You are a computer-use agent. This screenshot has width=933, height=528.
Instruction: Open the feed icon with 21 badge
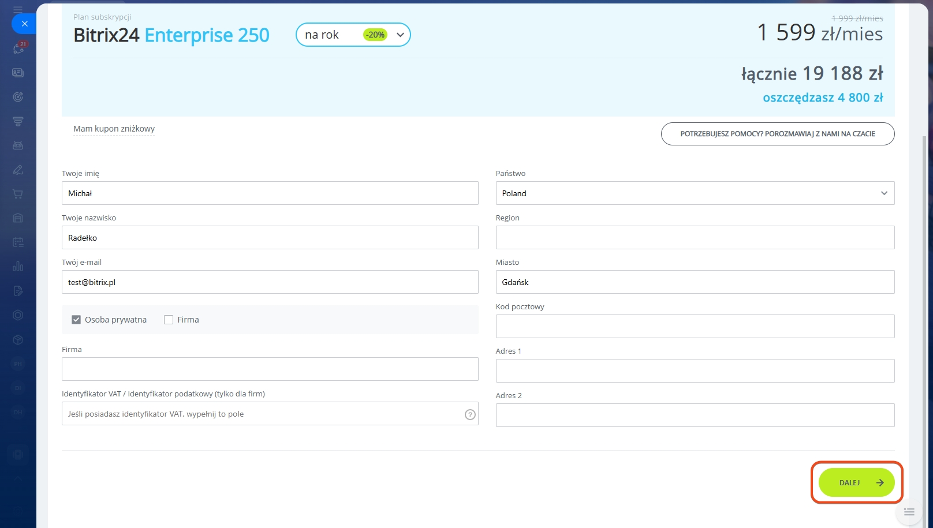pos(18,48)
